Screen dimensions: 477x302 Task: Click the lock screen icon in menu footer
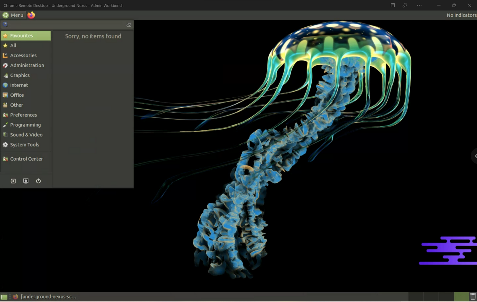pyautogui.click(x=26, y=181)
